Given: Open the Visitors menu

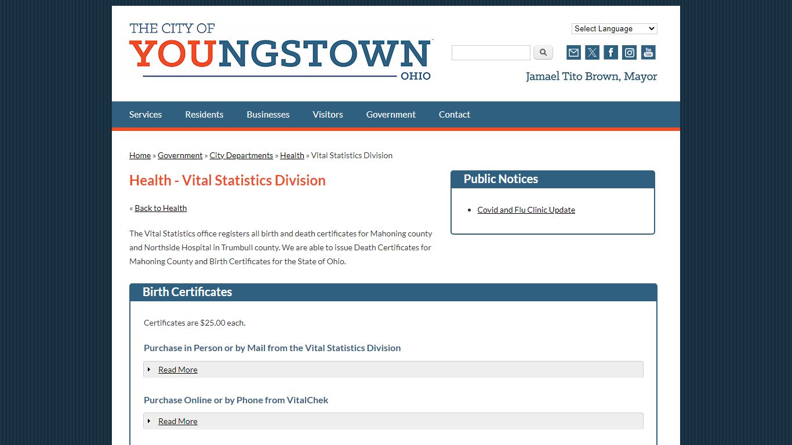Looking at the screenshot, I should [328, 115].
